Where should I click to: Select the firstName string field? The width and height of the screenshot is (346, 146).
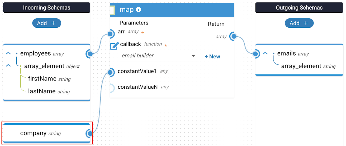click(x=42, y=79)
